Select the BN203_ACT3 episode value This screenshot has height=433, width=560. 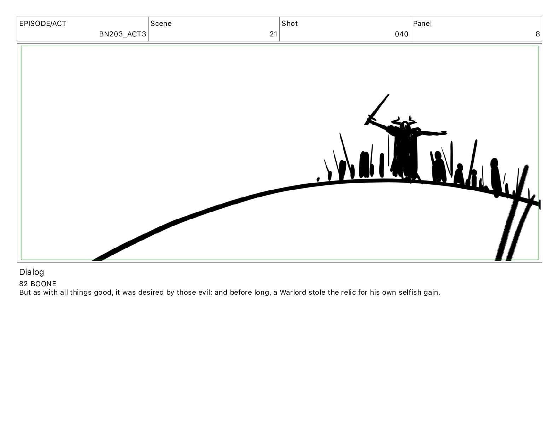[x=122, y=34]
